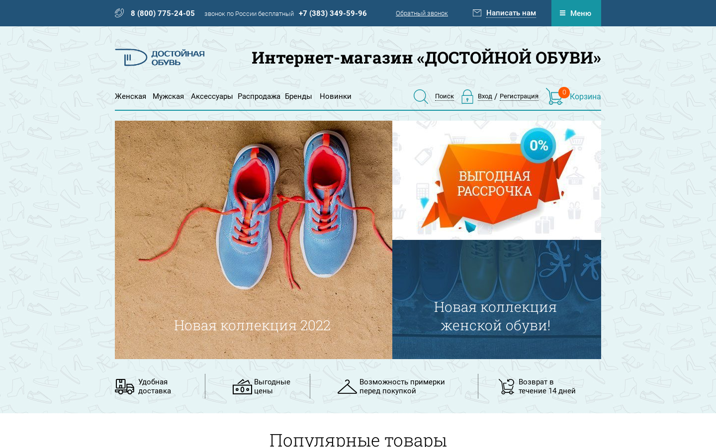Click the padlock login icon

tap(467, 96)
